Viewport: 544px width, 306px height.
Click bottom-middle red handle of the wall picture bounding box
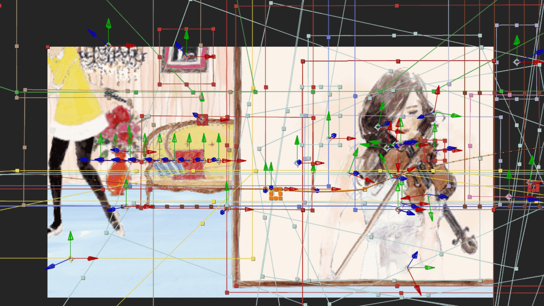pos(186,84)
